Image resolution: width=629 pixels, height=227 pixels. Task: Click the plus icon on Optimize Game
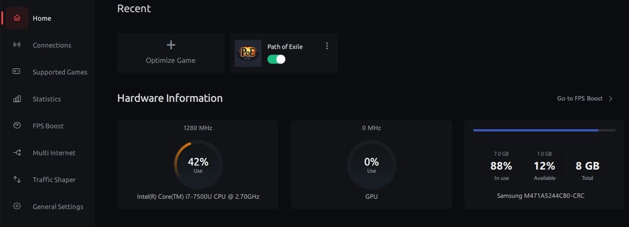click(x=171, y=45)
